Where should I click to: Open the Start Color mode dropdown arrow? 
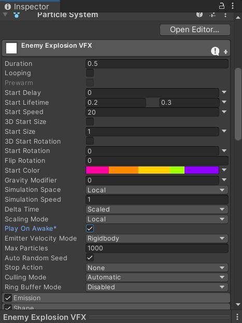[224, 170]
